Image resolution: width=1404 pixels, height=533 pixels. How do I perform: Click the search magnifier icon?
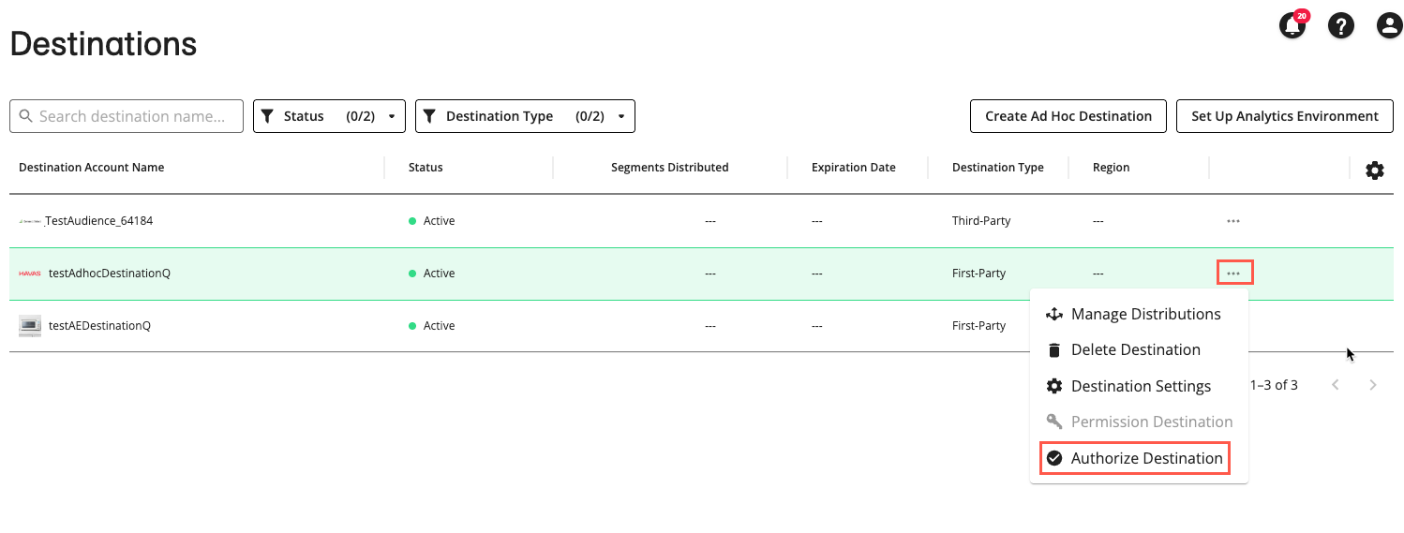[x=25, y=117]
